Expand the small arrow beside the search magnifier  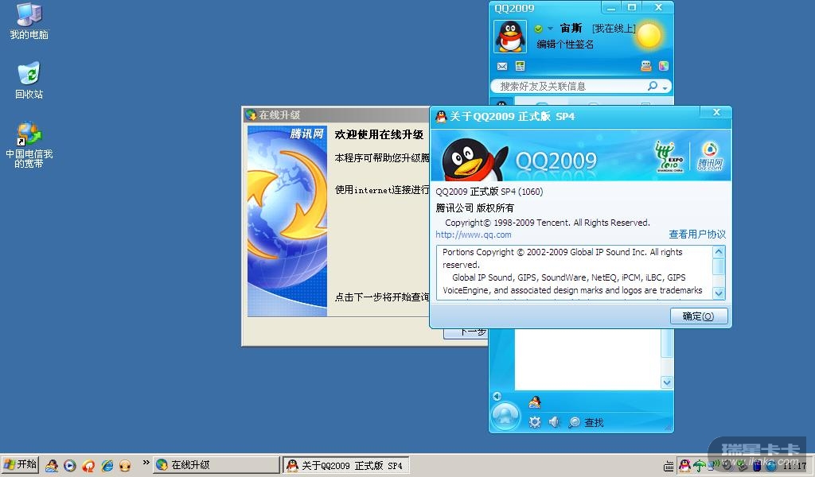pos(665,87)
